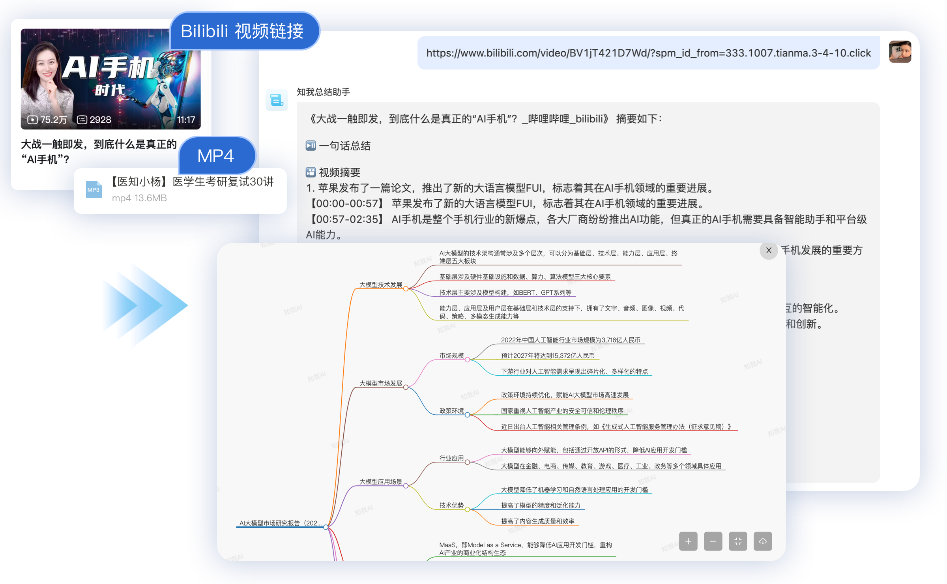The image size is (947, 584).
Task: Select the 大模型应用场景 node label
Action: click(x=380, y=482)
